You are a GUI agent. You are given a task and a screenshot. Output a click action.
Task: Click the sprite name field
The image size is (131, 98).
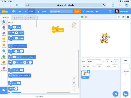coord(94,61)
